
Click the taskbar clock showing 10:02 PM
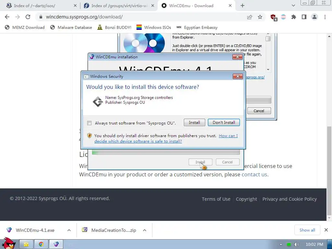pos(314,244)
